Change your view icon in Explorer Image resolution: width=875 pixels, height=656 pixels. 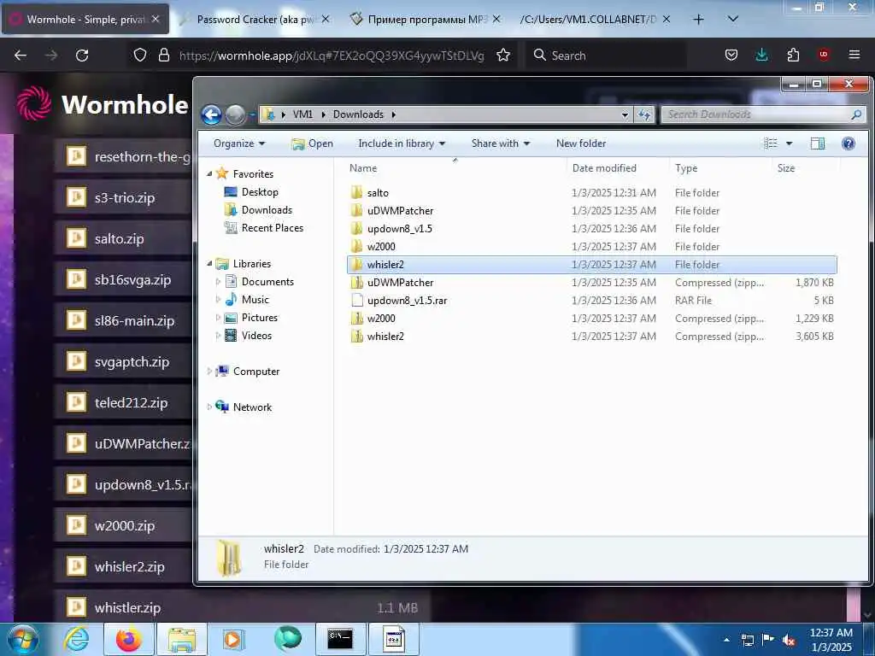pos(771,143)
